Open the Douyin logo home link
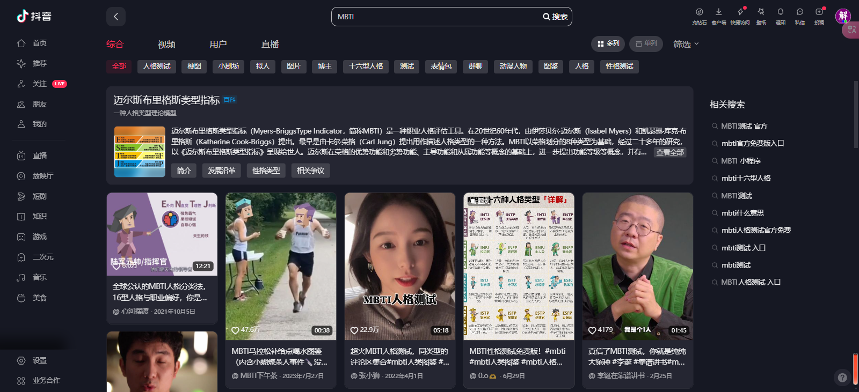The width and height of the screenshot is (859, 392). tap(34, 16)
